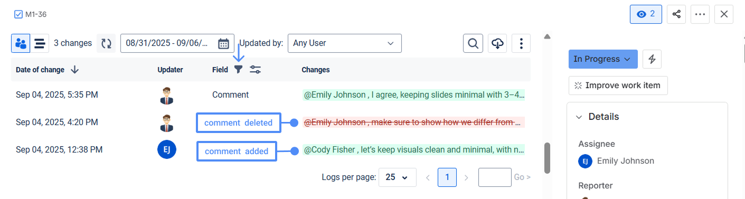
Task: Click the lightning bolt automation button
Action: pos(652,59)
